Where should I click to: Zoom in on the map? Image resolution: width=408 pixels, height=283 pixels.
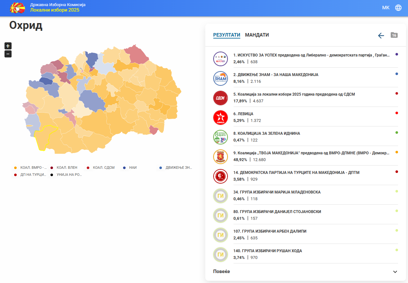[8, 46]
